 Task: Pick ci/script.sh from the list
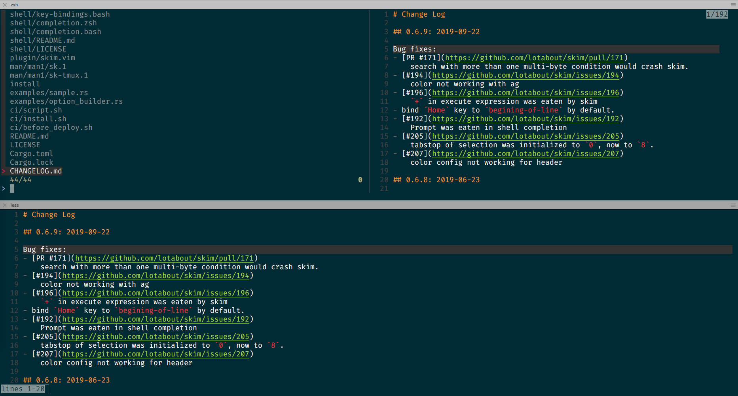tap(36, 110)
